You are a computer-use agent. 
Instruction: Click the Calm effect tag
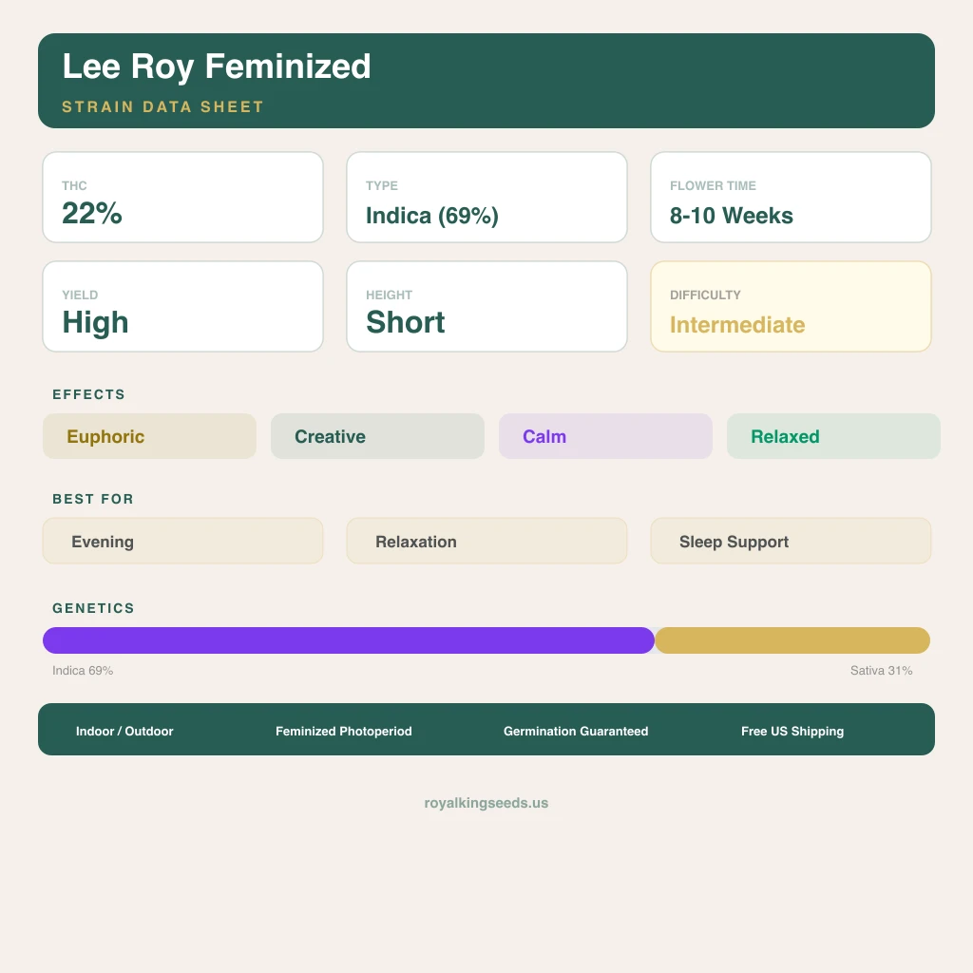point(605,436)
